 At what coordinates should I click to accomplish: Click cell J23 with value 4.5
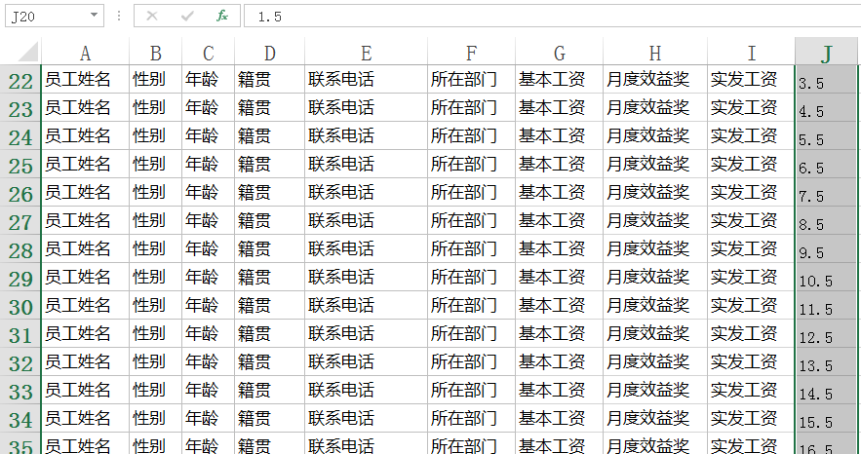pos(827,108)
